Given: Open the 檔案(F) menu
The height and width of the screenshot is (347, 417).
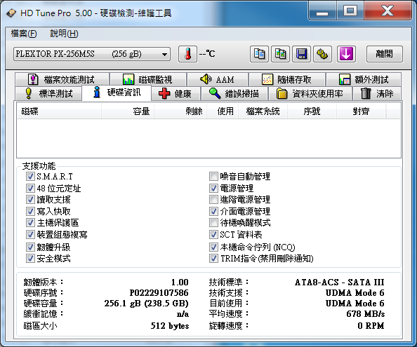Looking at the screenshot, I should point(24,34).
